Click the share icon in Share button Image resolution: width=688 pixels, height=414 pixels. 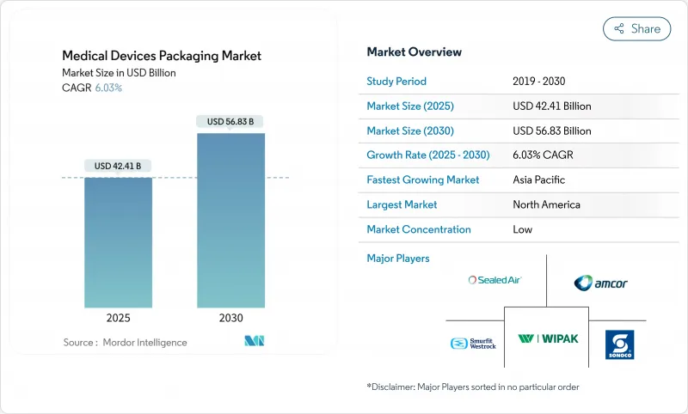pyautogui.click(x=618, y=28)
